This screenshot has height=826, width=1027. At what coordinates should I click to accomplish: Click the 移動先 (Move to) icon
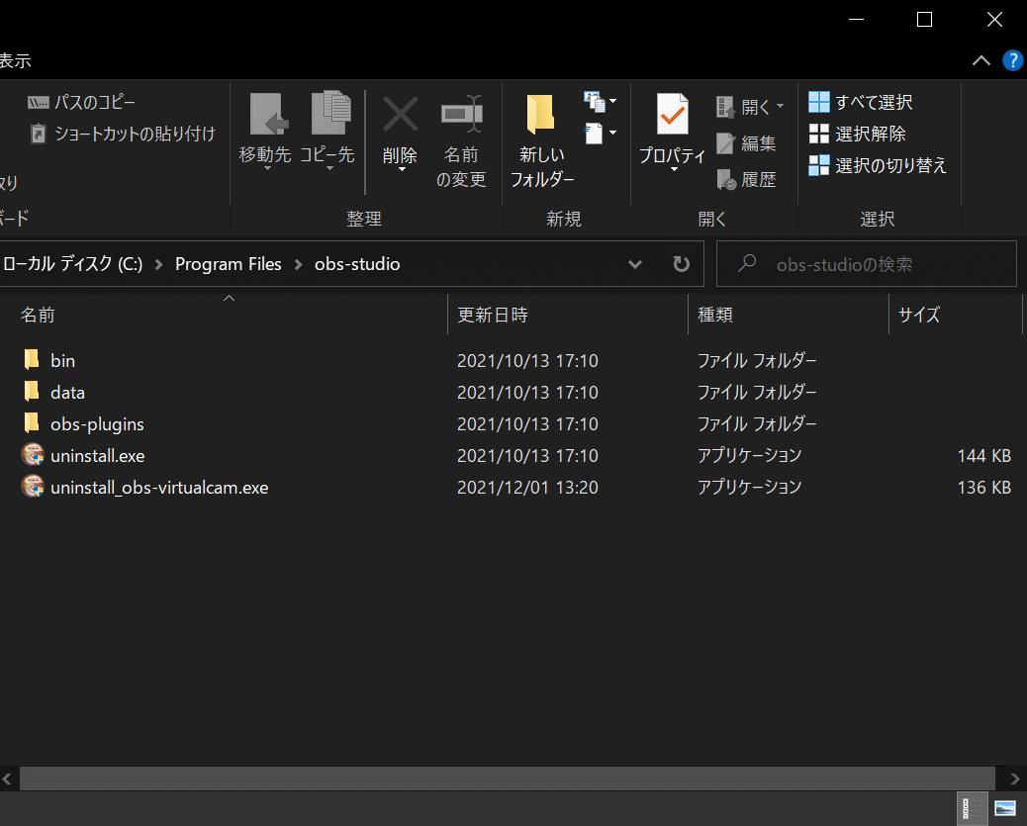coord(267,115)
